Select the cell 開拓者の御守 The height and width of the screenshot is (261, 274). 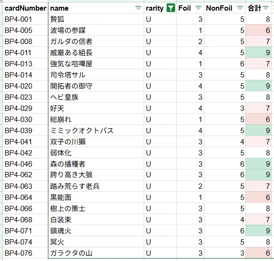[96, 86]
